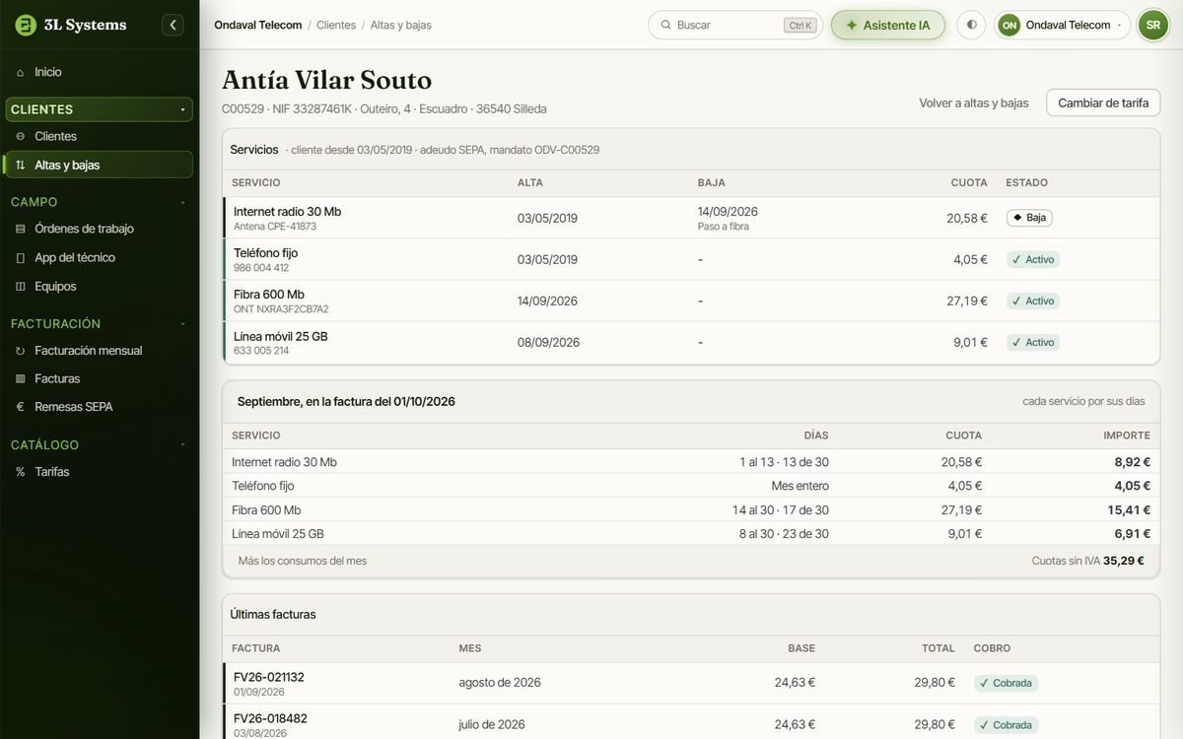The width and height of the screenshot is (1183, 739).
Task: Collapse the sidebar with the chevron button
Action: pyautogui.click(x=173, y=25)
